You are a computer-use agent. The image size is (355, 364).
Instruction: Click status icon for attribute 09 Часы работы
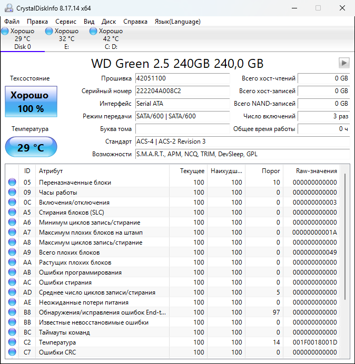(12, 192)
